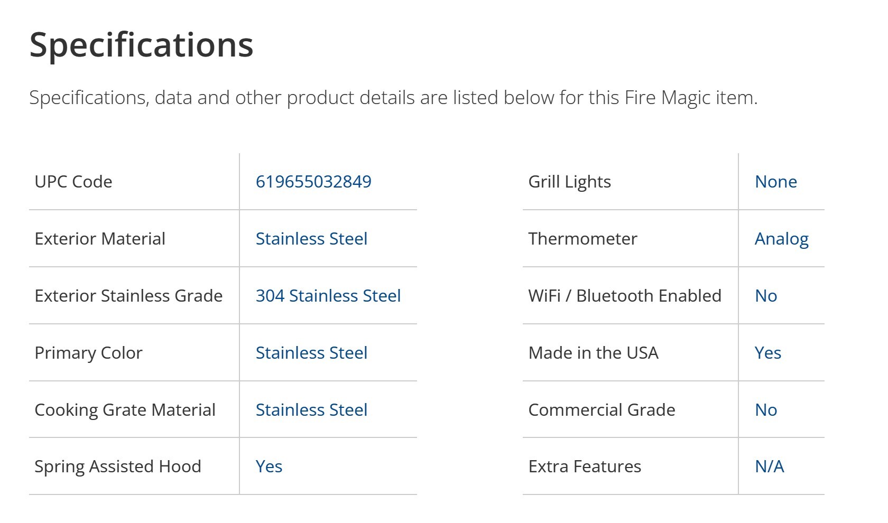
Task: Click the Grill Lights row label
Action: coord(569,182)
